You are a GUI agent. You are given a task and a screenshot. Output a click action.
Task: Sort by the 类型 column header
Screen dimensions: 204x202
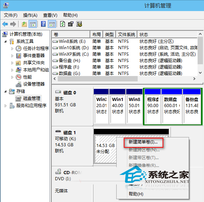pos(109,35)
